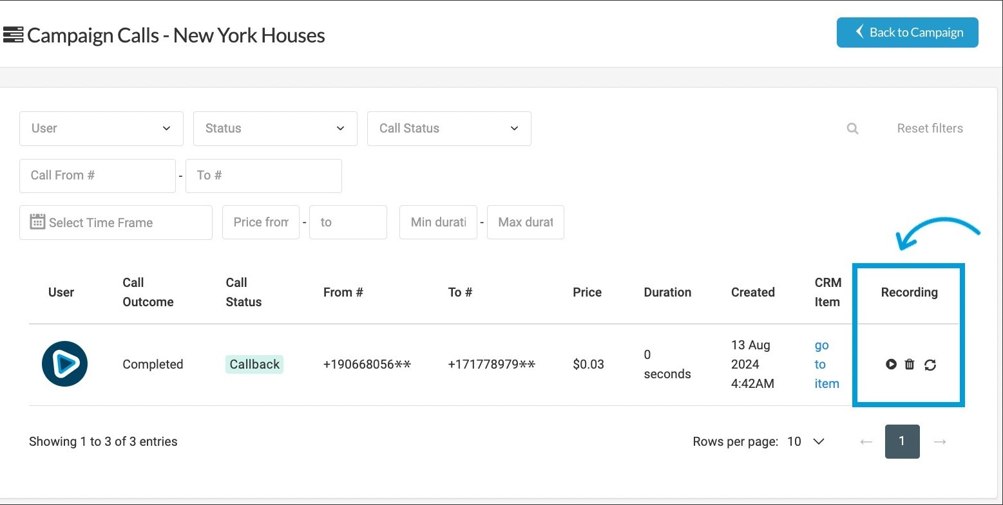The image size is (1003, 505).
Task: Click the user avatar in the call row
Action: 64,364
